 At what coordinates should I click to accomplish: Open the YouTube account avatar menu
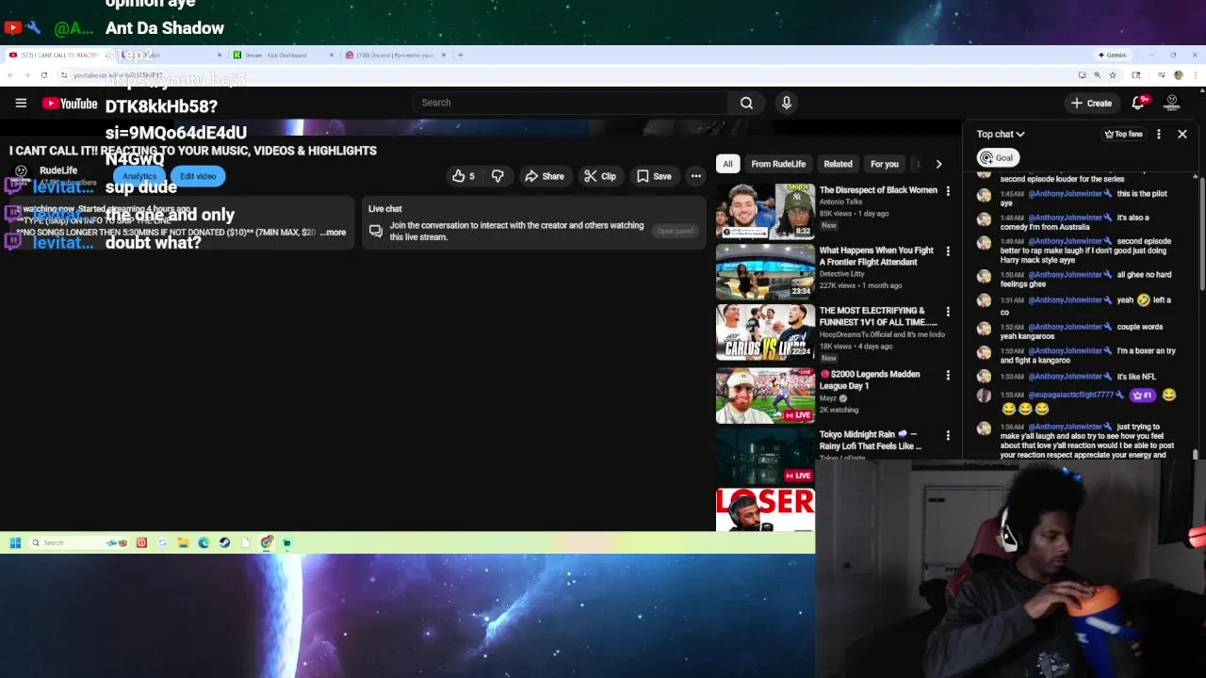pyautogui.click(x=1172, y=103)
